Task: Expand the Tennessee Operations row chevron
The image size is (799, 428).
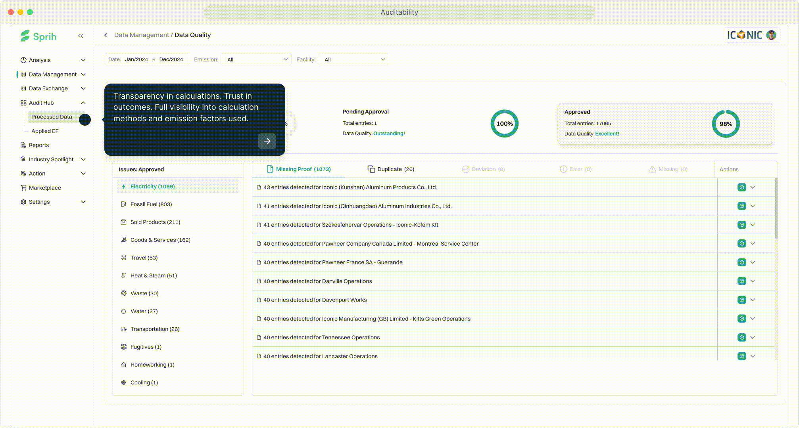Action: coord(753,337)
